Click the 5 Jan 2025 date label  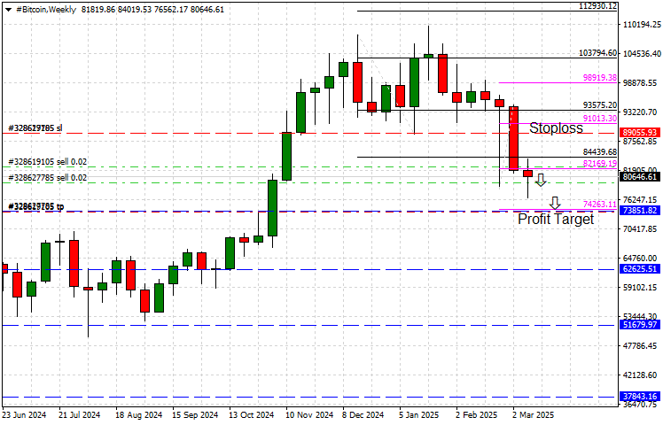click(419, 415)
